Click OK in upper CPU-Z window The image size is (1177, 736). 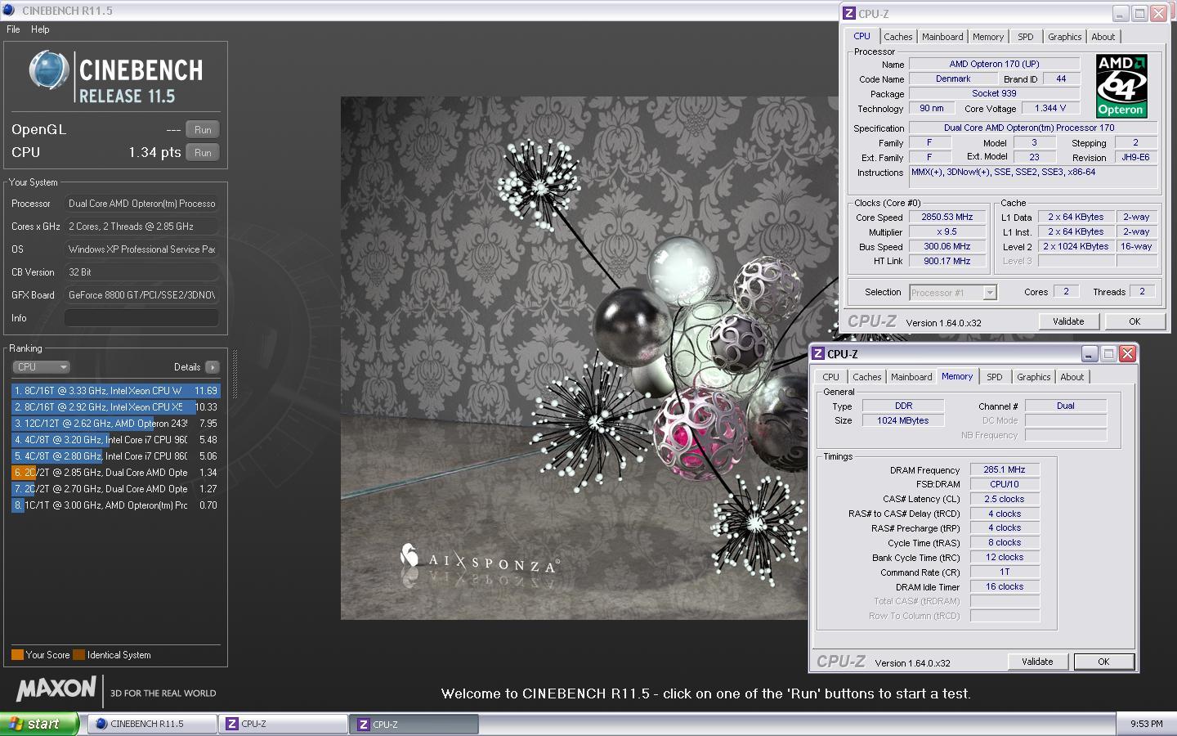point(1134,321)
